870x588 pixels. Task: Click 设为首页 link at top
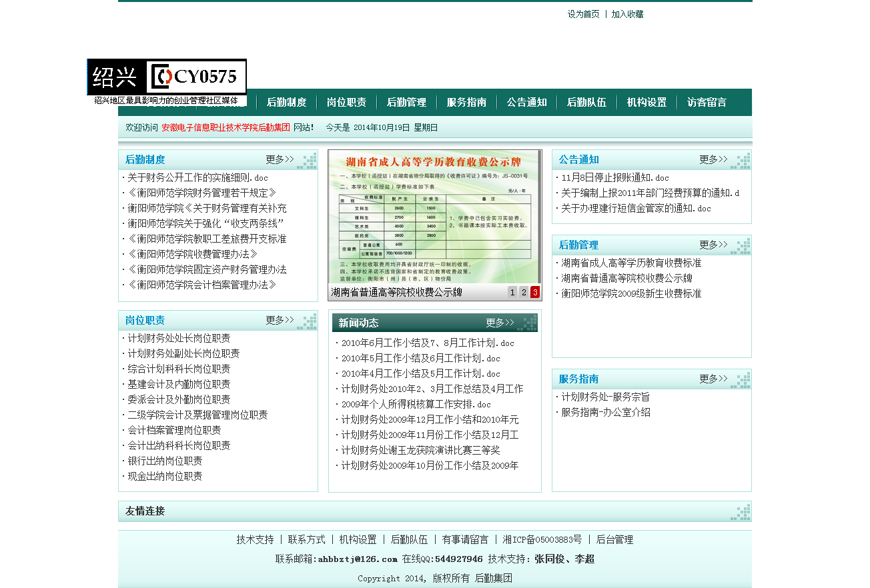pyautogui.click(x=584, y=14)
